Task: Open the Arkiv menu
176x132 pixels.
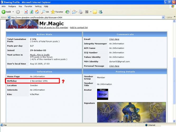Action: point(4,6)
